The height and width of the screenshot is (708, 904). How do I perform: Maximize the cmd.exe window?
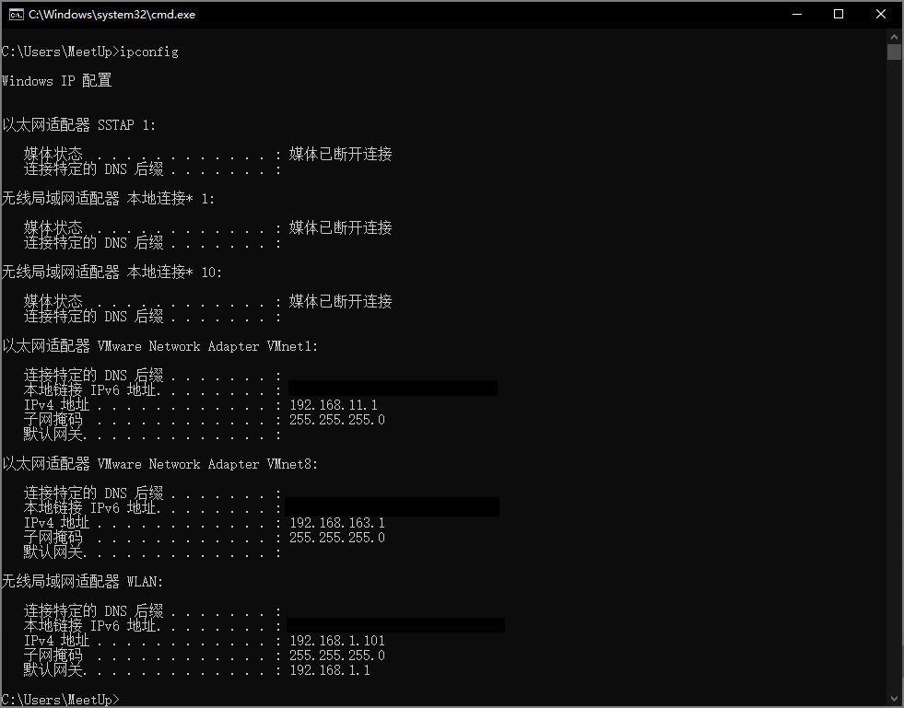(x=838, y=14)
